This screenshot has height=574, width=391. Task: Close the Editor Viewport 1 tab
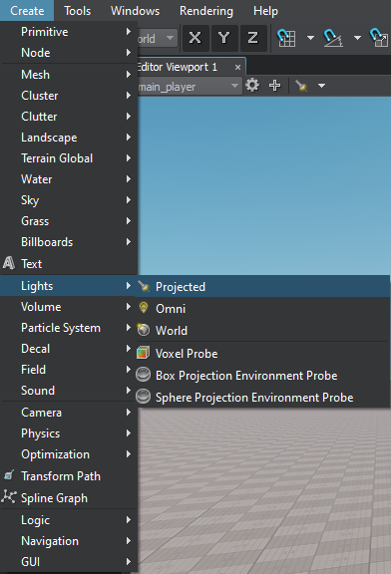[237, 68]
